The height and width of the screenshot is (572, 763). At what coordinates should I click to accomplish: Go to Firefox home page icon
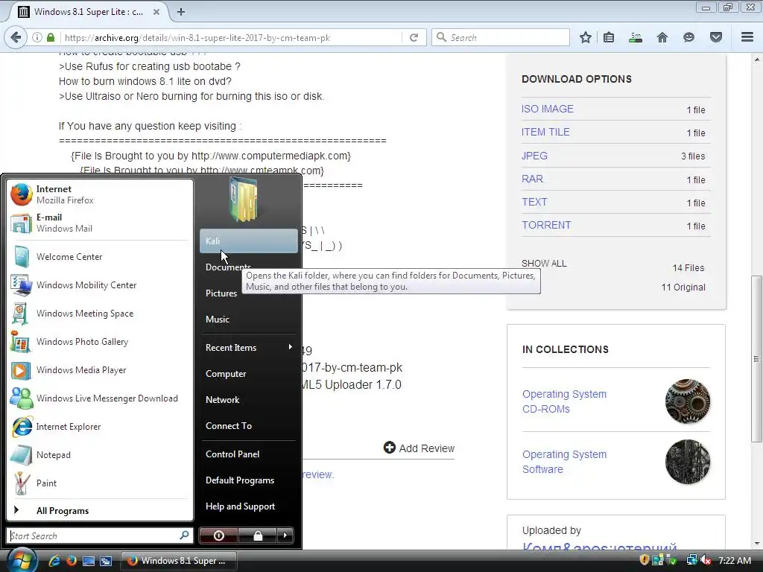[x=662, y=37]
